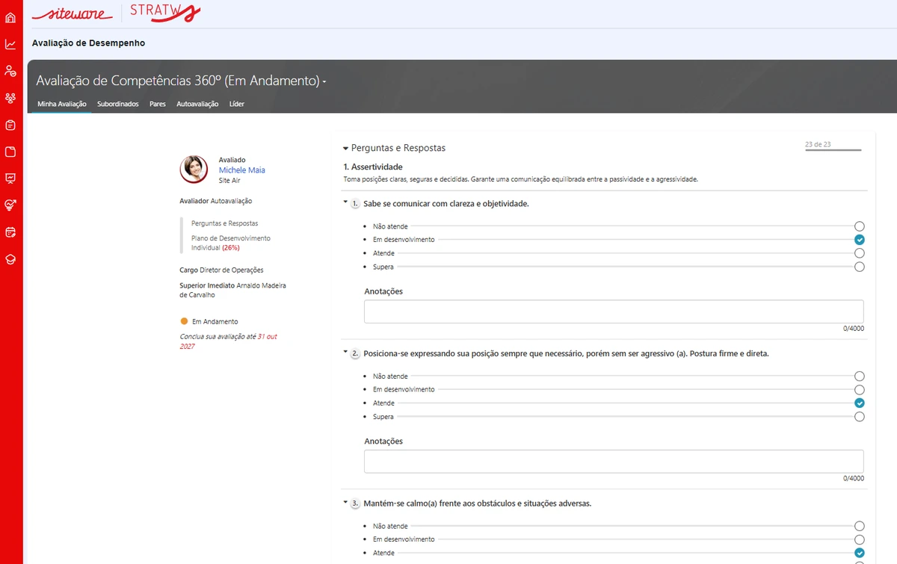Open the home icon in sidebar

(10, 17)
